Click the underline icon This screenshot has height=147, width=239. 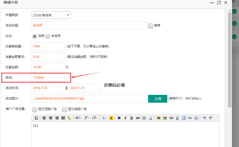131,118
